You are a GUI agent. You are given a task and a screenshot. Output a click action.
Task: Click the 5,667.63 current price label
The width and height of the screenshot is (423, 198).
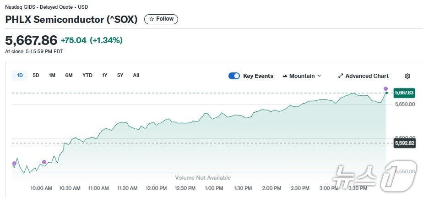(x=404, y=93)
